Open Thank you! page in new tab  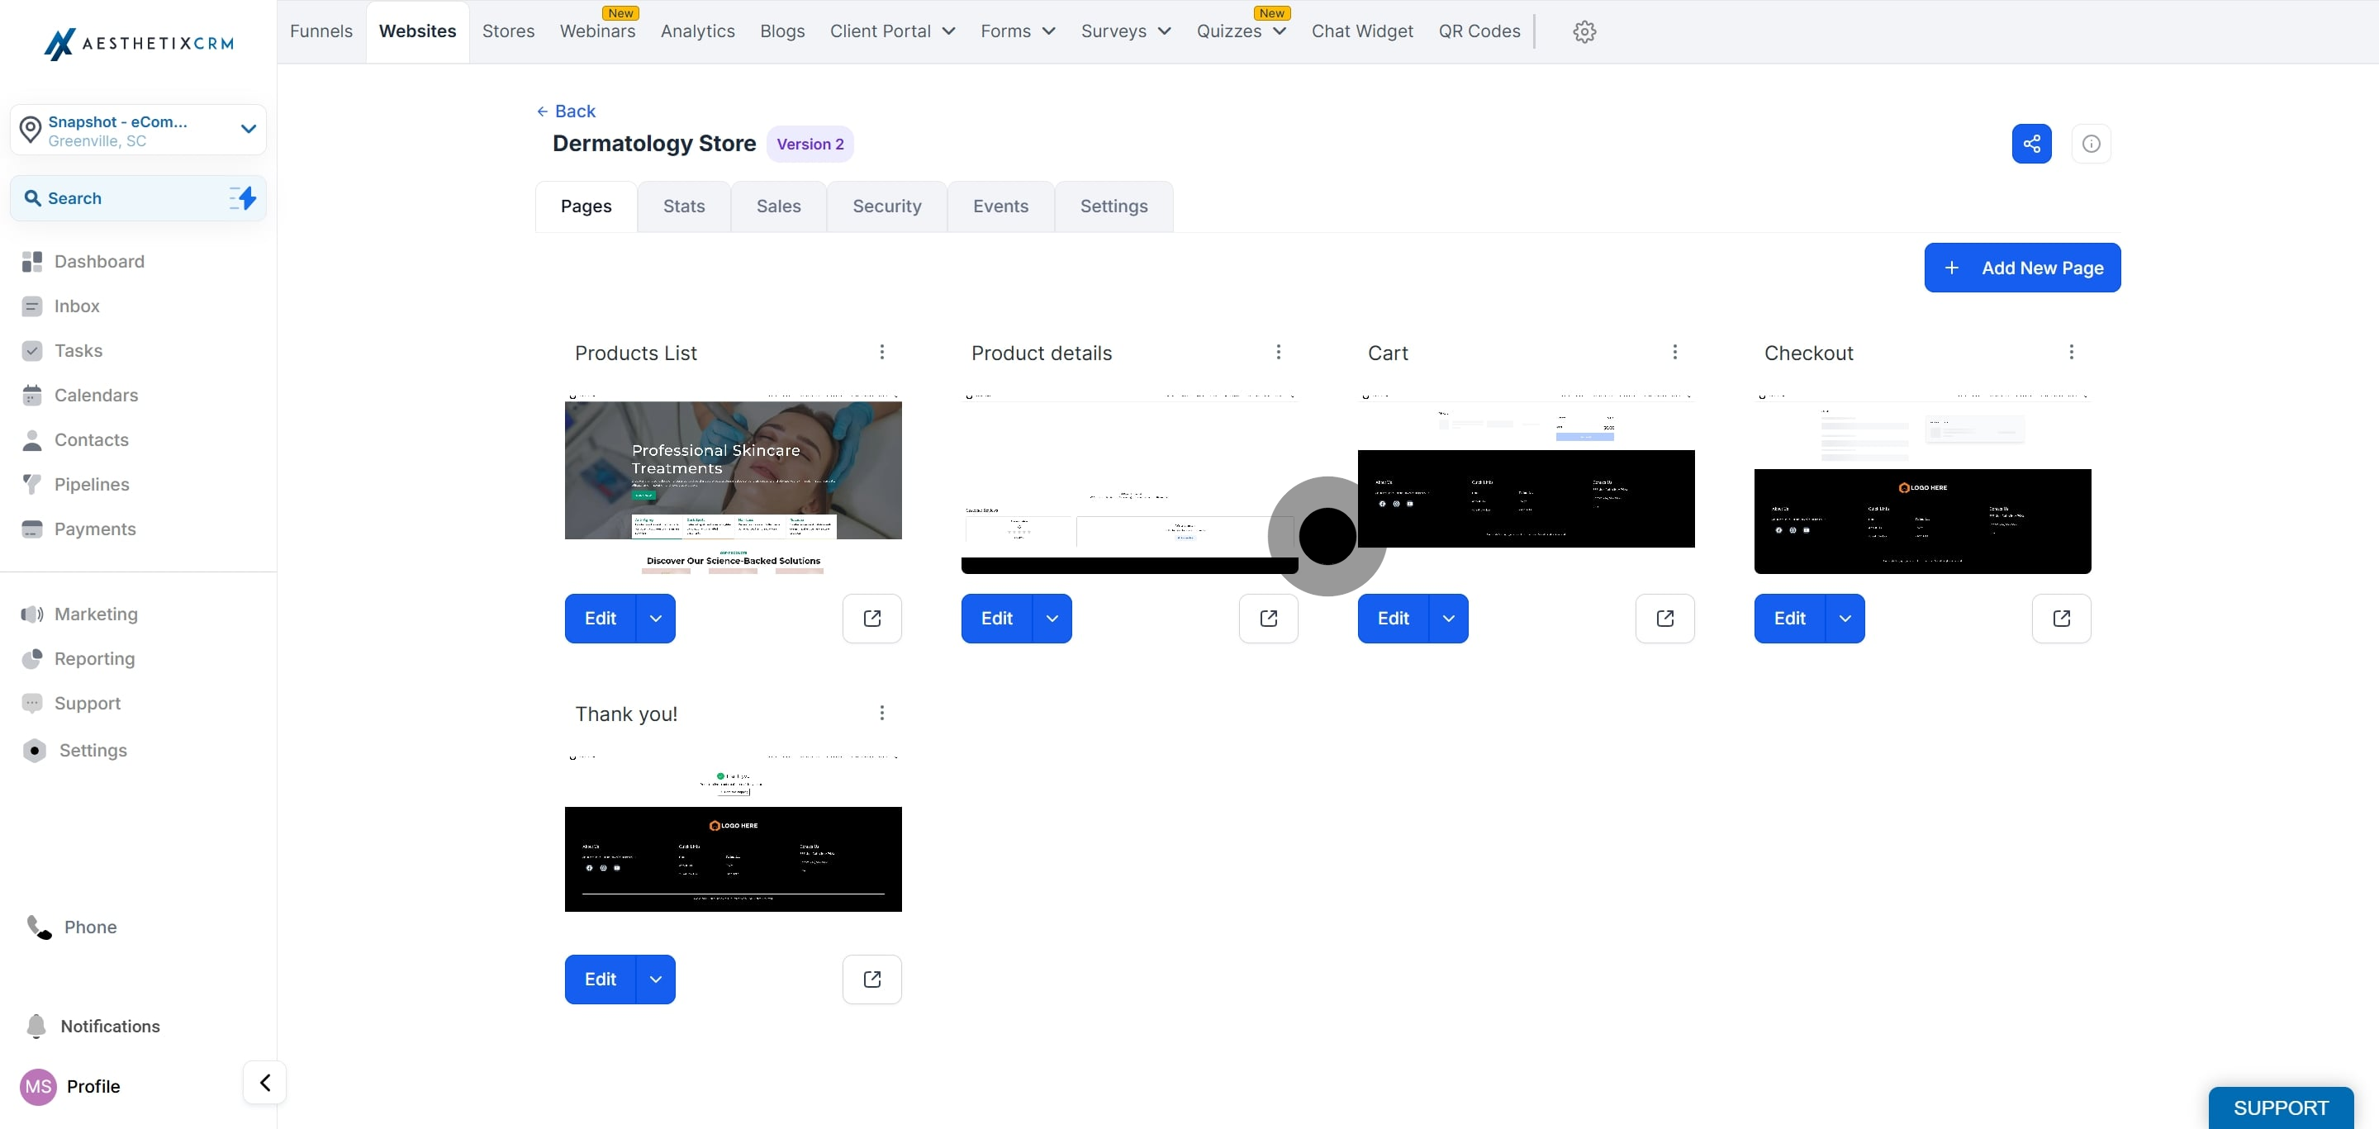point(871,980)
